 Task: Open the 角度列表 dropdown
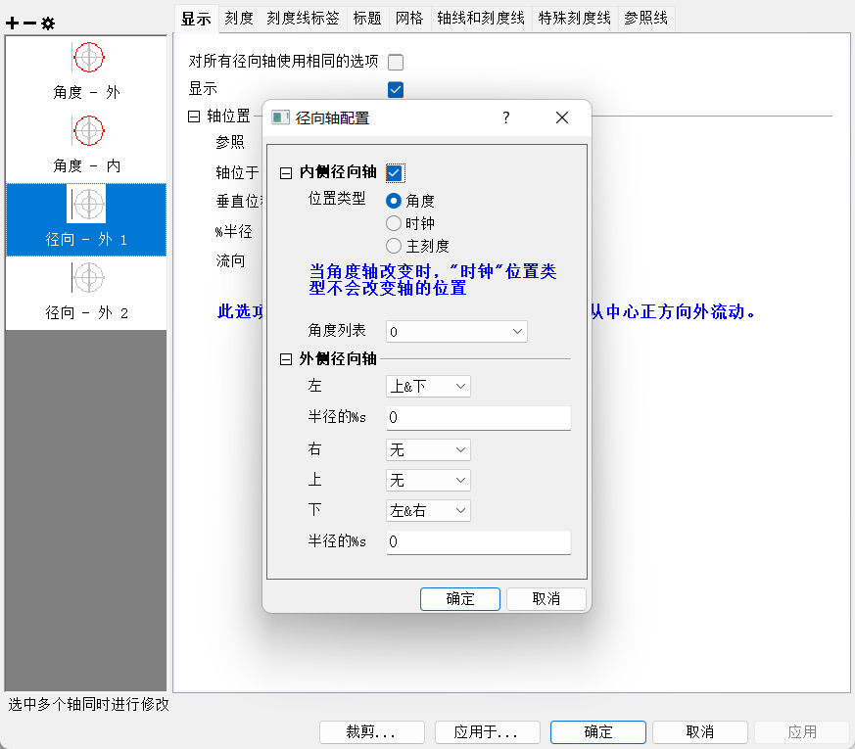pyautogui.click(x=456, y=332)
